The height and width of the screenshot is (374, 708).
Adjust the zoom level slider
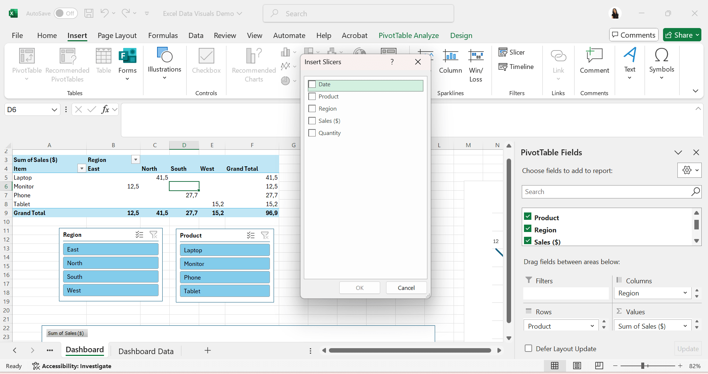click(643, 366)
